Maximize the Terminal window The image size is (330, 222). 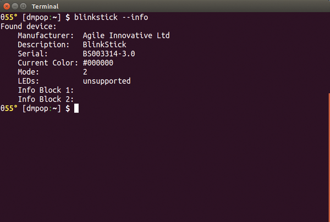(x=23, y=6)
